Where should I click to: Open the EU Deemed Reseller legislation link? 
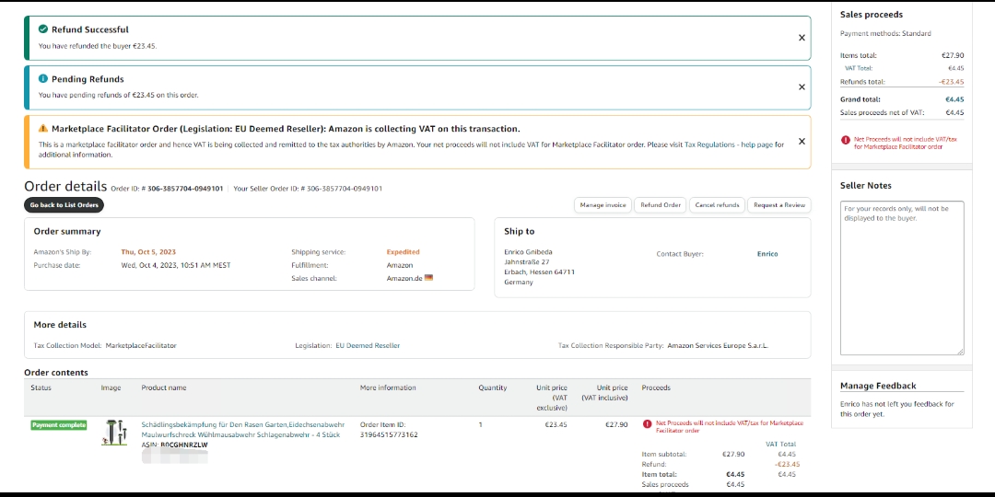(x=368, y=346)
